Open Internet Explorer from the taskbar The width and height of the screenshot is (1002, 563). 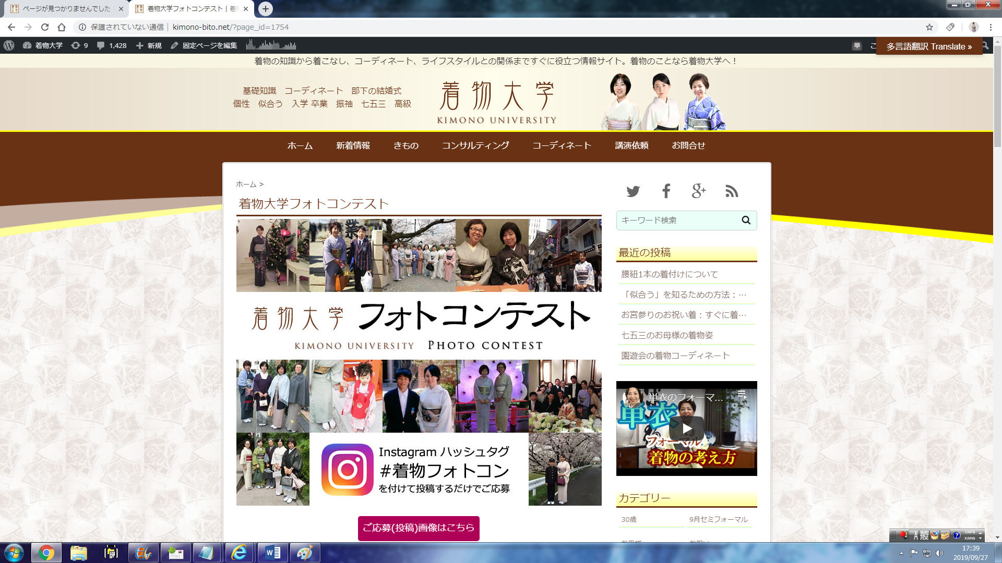[x=239, y=553]
